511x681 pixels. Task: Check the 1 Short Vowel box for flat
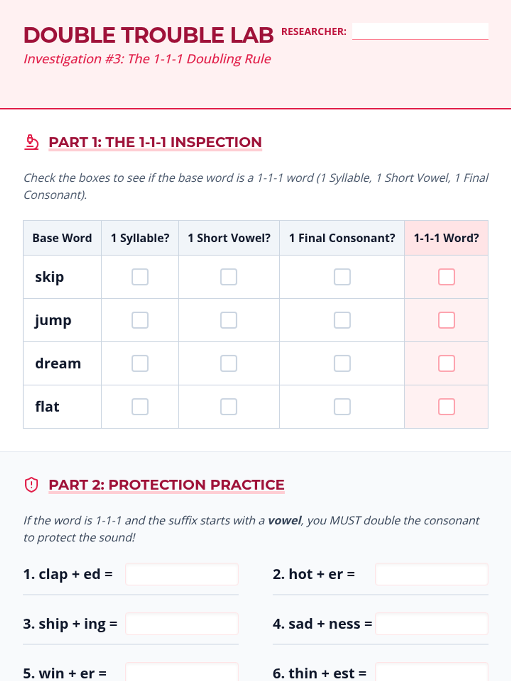pyautogui.click(x=229, y=406)
